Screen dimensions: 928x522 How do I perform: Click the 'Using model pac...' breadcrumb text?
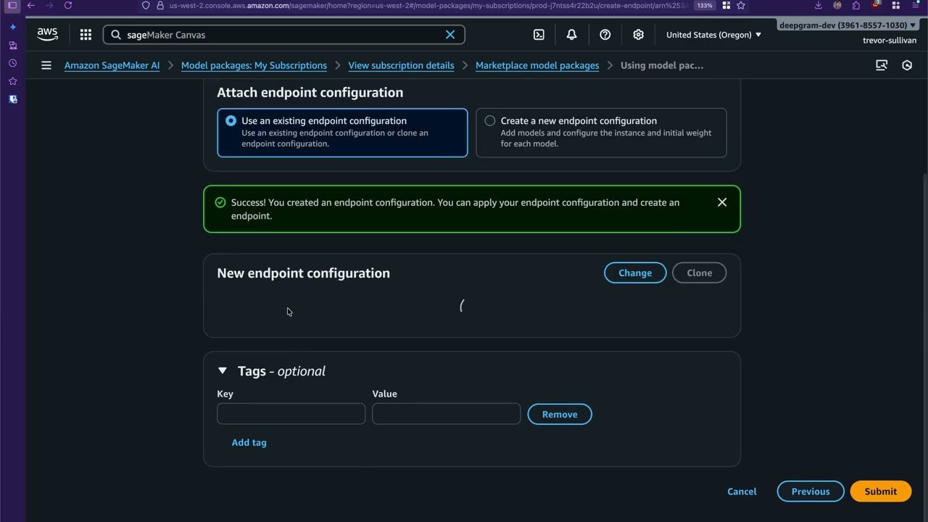pos(662,65)
